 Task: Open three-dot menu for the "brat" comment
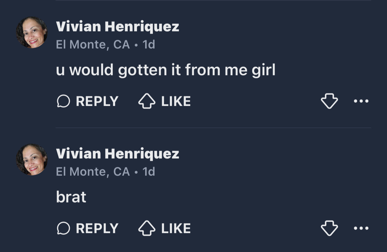coord(361,228)
